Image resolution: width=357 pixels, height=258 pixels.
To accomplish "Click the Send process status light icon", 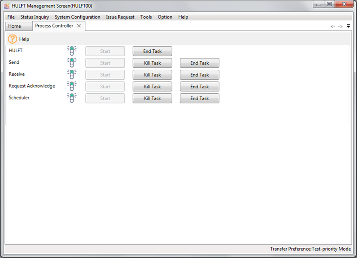I will click(x=72, y=63).
